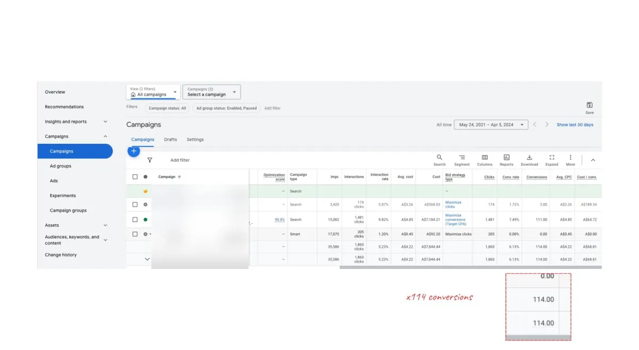Tick the select-all checkbox in table header
Viewport: 639px width, 350px height.
click(x=135, y=177)
